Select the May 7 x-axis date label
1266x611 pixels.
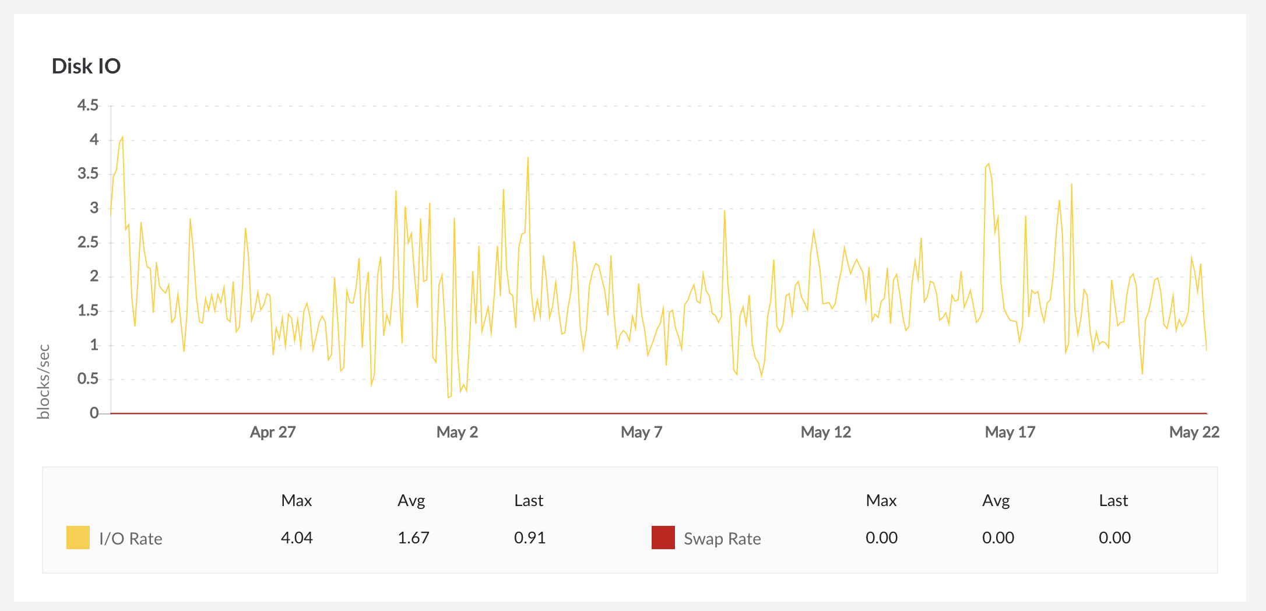[641, 432]
